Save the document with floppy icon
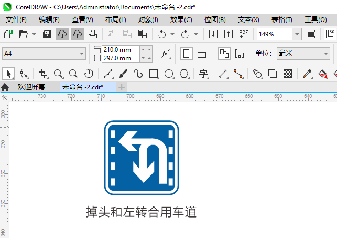The width and height of the screenshot is (337, 238). (x=47, y=34)
